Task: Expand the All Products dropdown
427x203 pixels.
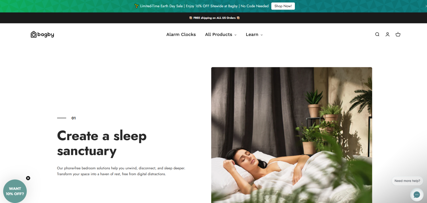Action: (x=221, y=35)
